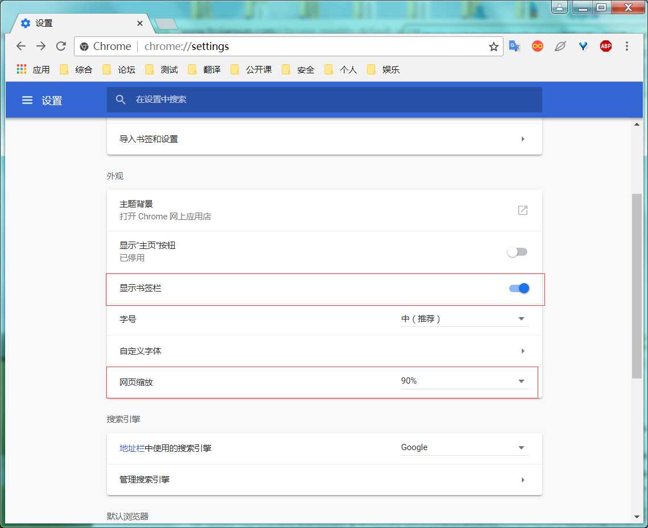Open the Google Translate extension
648x528 pixels.
(514, 46)
